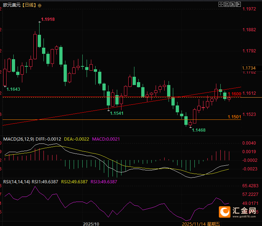The height and width of the screenshot is (226, 262).
Task: Click the 1.1734 price axis marker
Action: 249,68
